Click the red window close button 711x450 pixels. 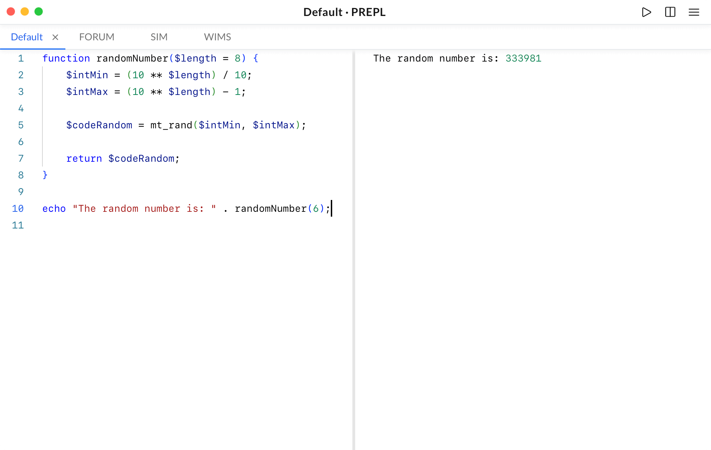pos(11,11)
